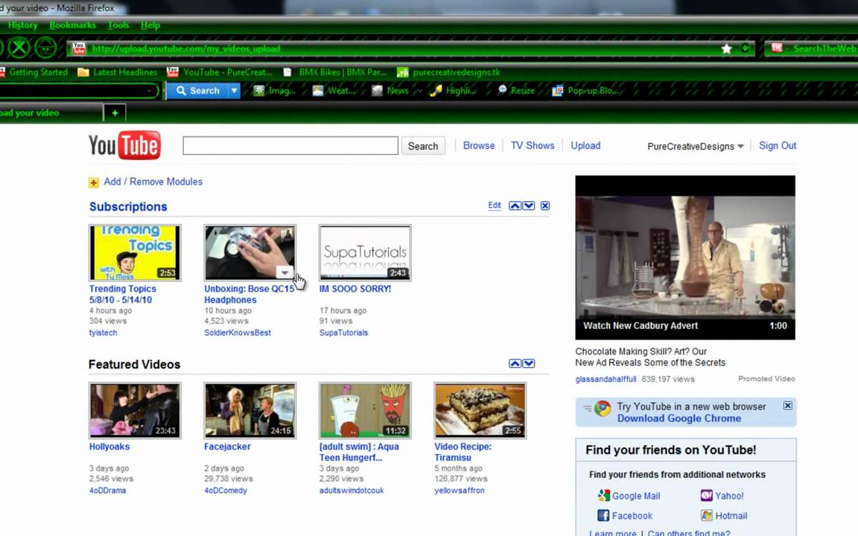
Task: Open new tab with plus button
Action: [115, 112]
